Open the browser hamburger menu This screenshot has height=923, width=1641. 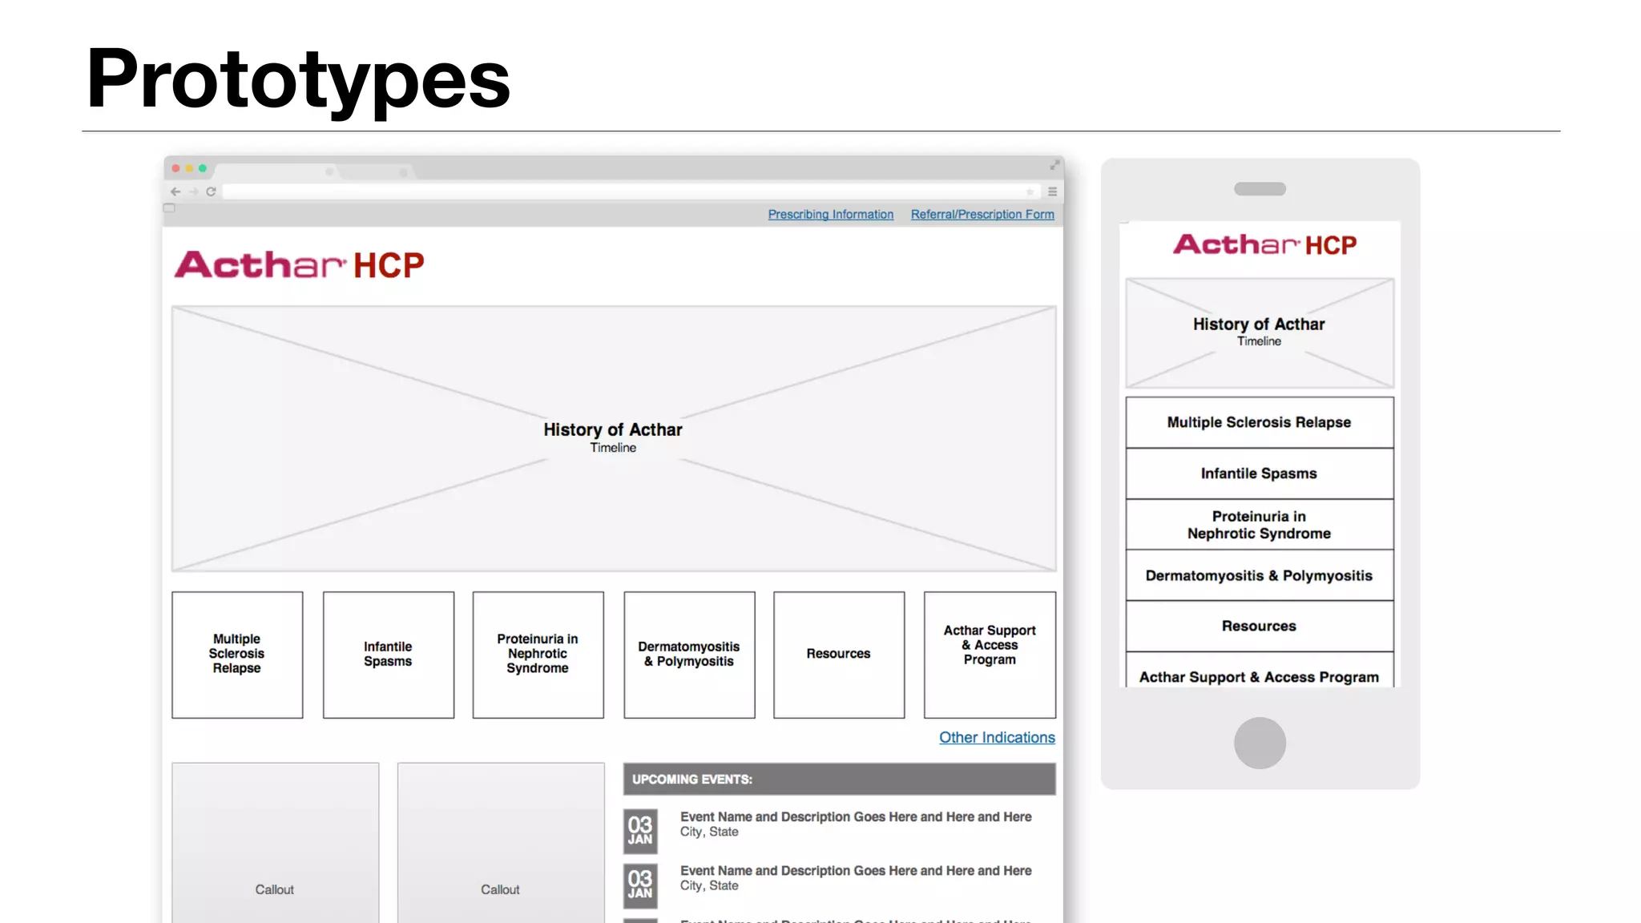1052,191
